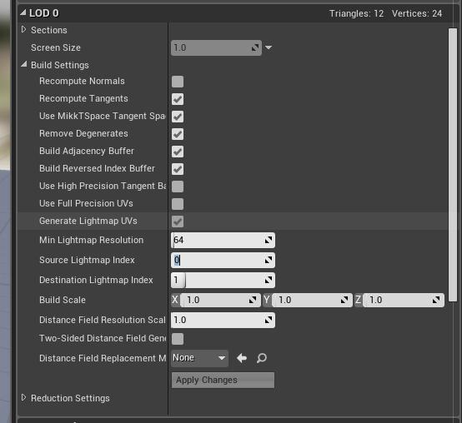The width and height of the screenshot is (462, 423).
Task: Browse to Distance Field Replacement mesh magnifier
Action: (261, 358)
